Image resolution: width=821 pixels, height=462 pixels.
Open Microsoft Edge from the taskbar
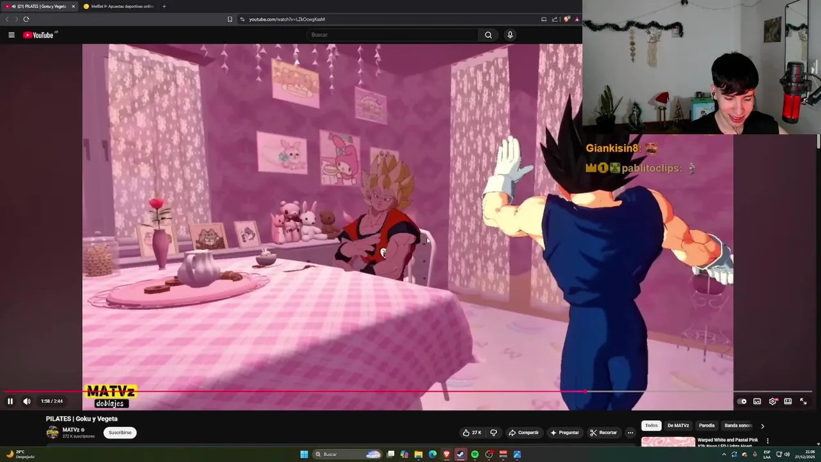click(432, 454)
